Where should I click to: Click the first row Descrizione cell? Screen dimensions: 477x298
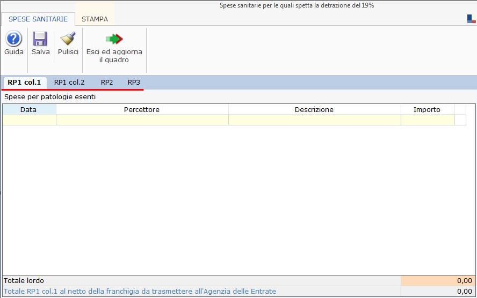pyautogui.click(x=314, y=120)
